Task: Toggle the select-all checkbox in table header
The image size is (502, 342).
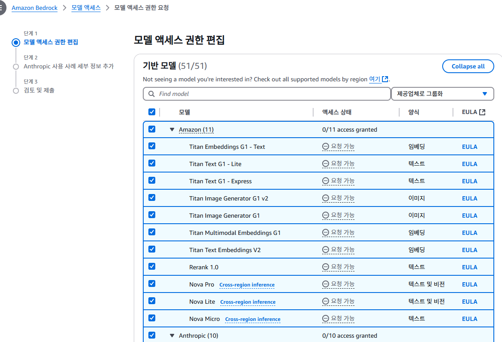Action: [152, 112]
